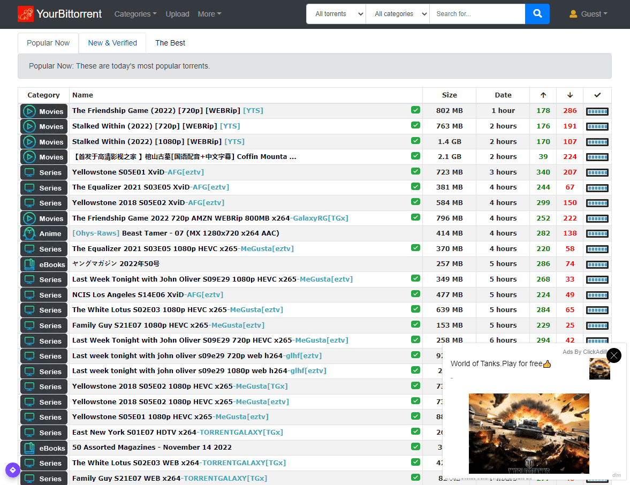
Task: Click the YourBittorrent site title text
Action: click(69, 14)
